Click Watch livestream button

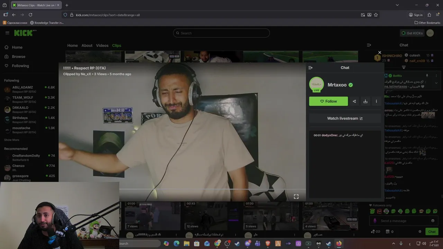[345, 118]
